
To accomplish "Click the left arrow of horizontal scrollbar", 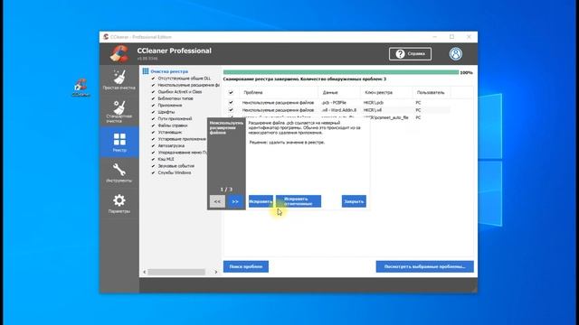I will pos(145,272).
